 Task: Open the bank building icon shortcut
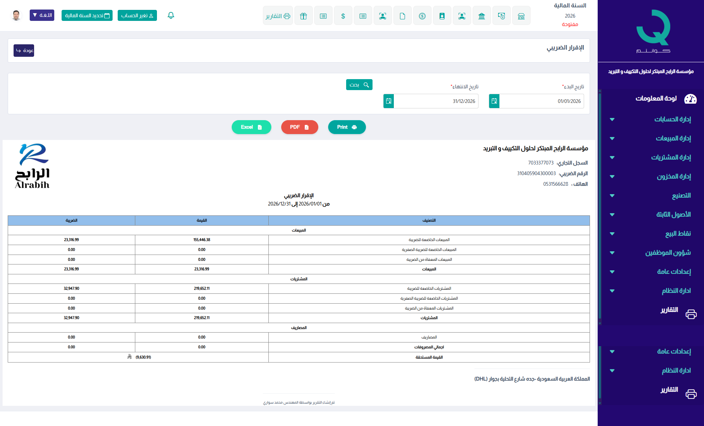point(481,16)
